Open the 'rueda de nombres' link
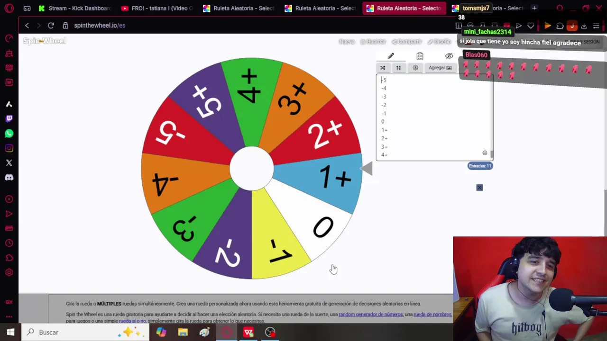607x341 pixels. tap(432, 314)
